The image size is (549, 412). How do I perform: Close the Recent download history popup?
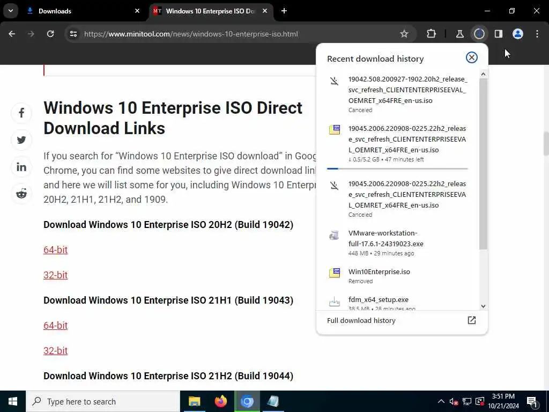click(x=472, y=57)
